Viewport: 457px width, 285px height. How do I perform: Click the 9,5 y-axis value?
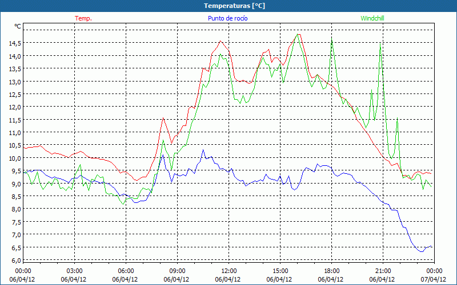[16, 172]
